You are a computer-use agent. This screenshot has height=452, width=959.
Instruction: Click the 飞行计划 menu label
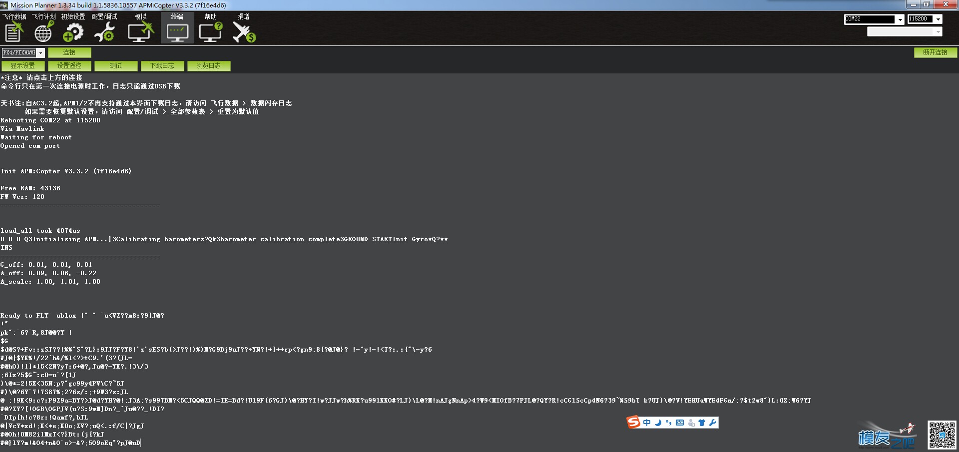coord(44,17)
